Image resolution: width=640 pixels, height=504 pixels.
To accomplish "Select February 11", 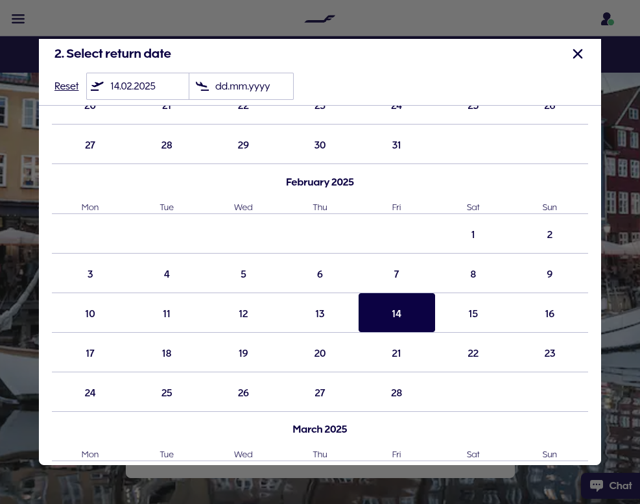I will tap(167, 314).
